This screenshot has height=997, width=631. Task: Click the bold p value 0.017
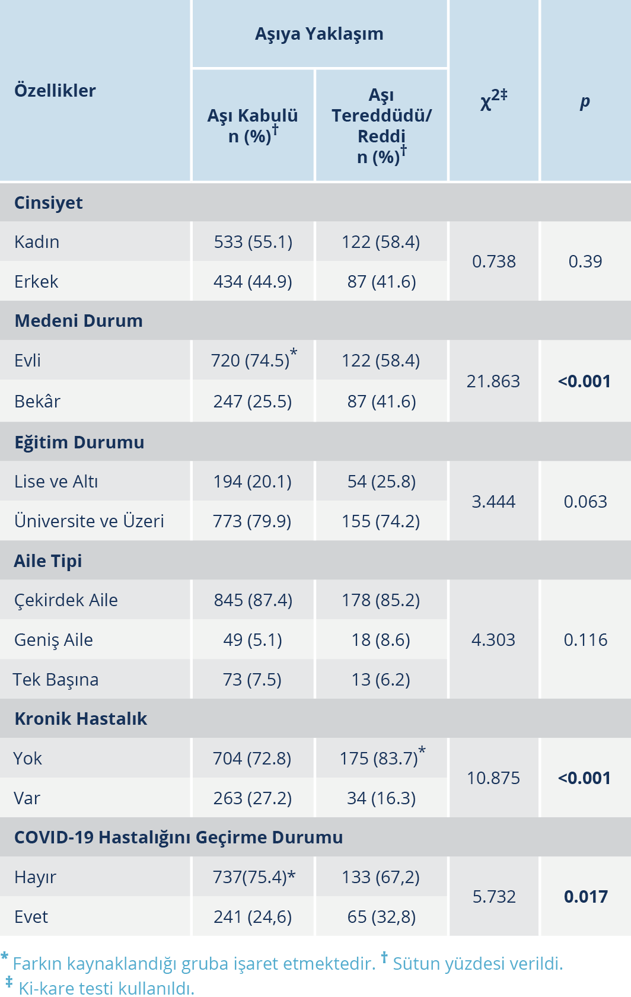click(x=585, y=897)
